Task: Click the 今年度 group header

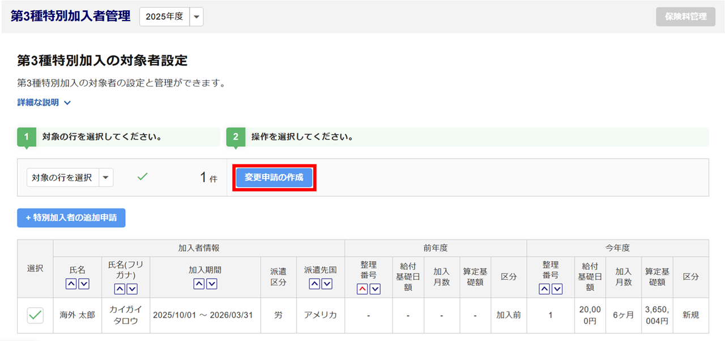Action: (617, 248)
